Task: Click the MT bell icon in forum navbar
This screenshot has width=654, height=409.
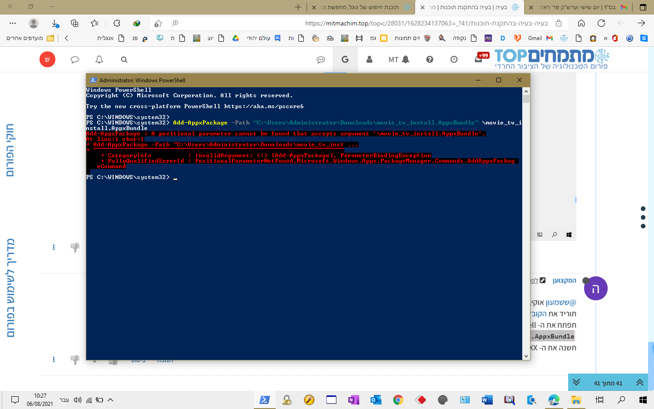Action: (399, 60)
